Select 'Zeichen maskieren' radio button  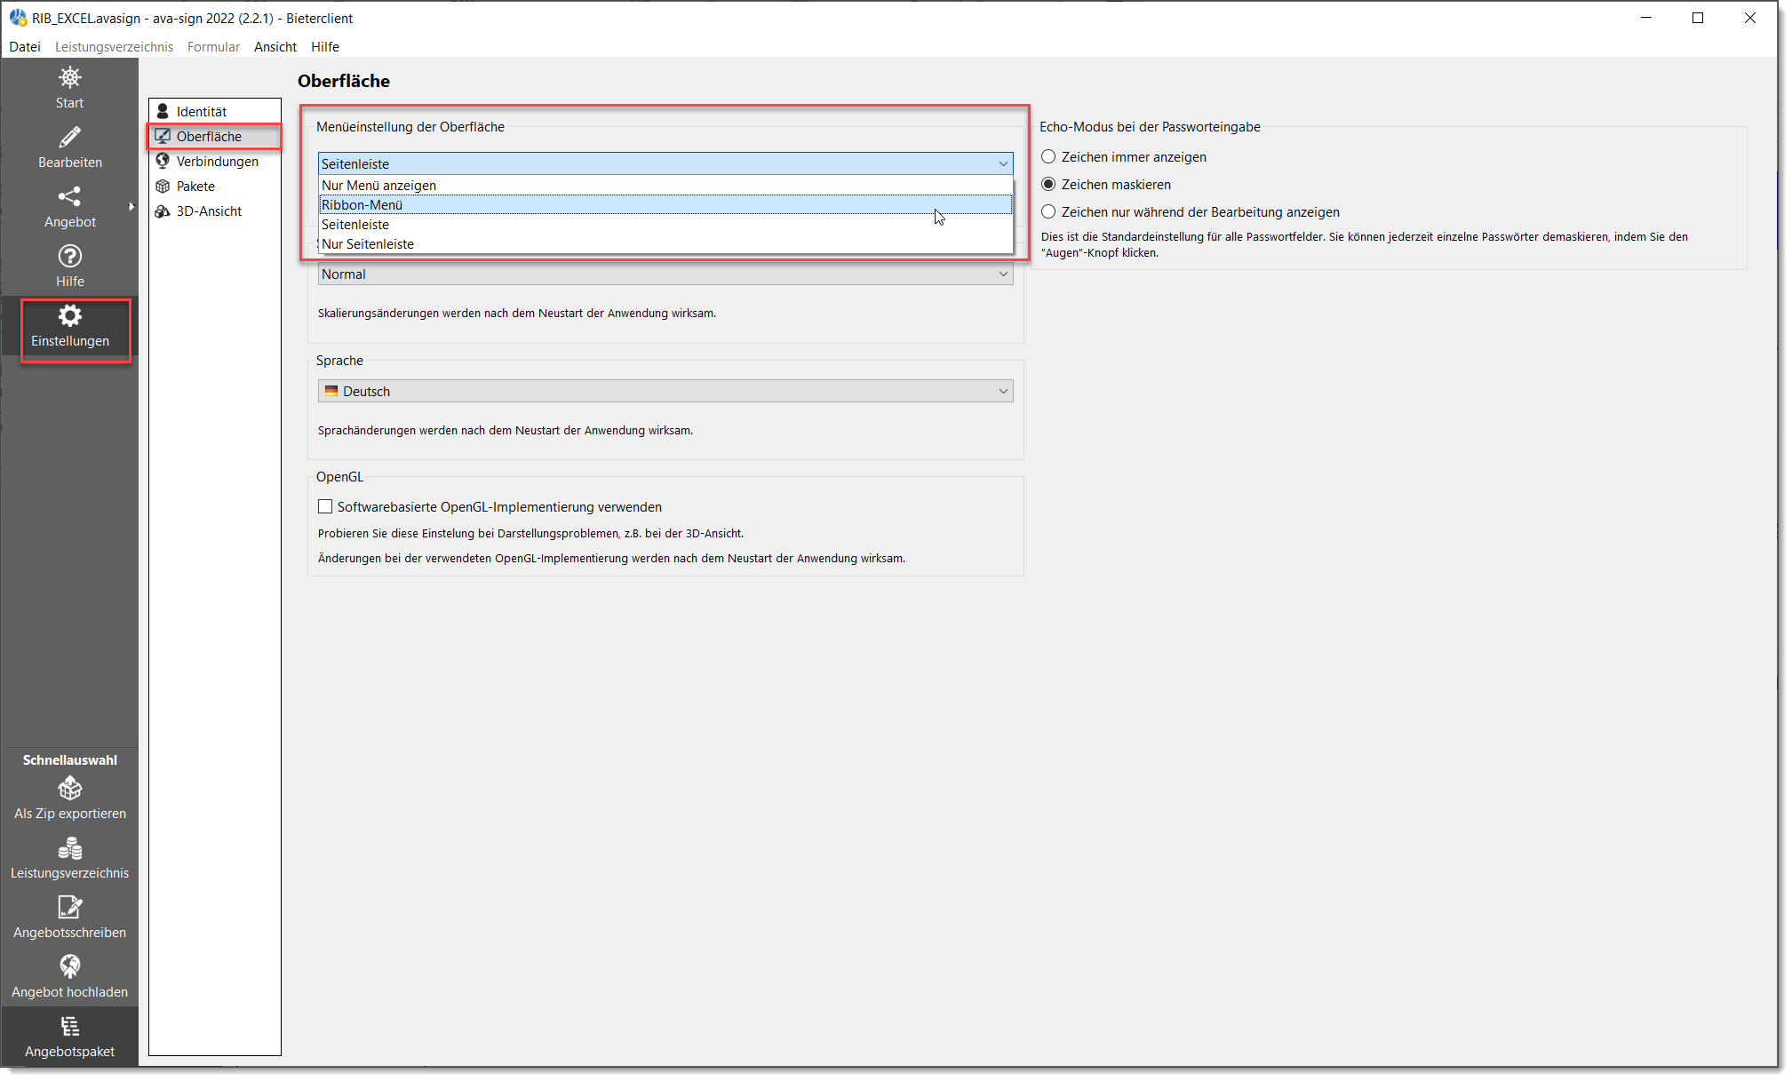(1048, 184)
